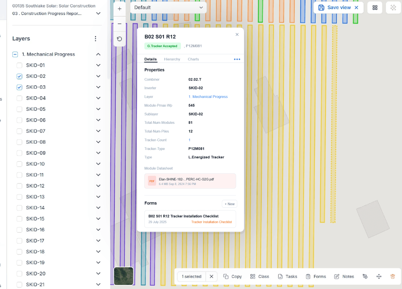This screenshot has width=402, height=289.
Task: Dismiss the Save view X icon
Action: (x=356, y=8)
